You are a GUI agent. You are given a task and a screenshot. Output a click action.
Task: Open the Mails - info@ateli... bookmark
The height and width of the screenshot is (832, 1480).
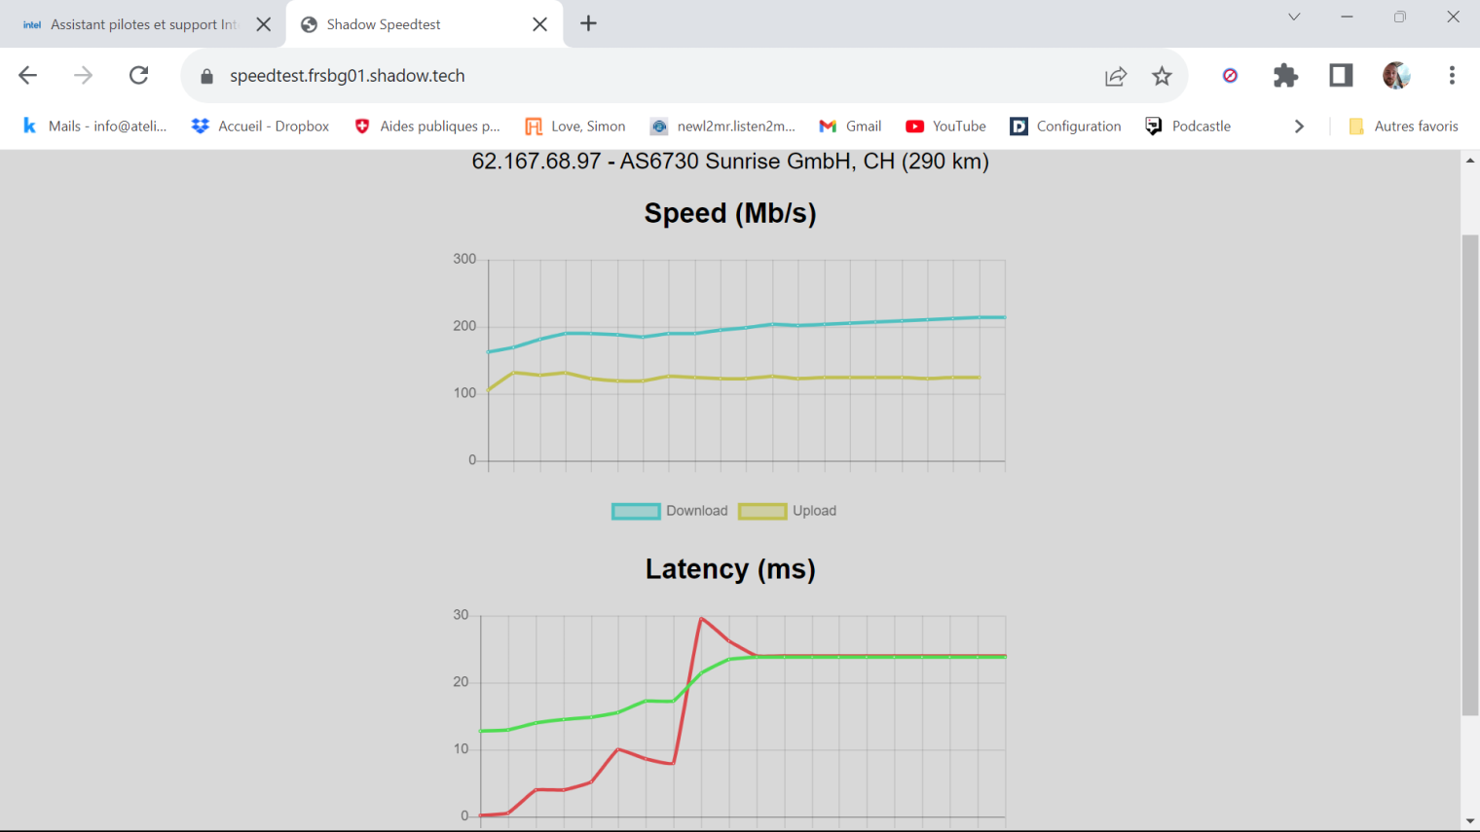(x=94, y=127)
